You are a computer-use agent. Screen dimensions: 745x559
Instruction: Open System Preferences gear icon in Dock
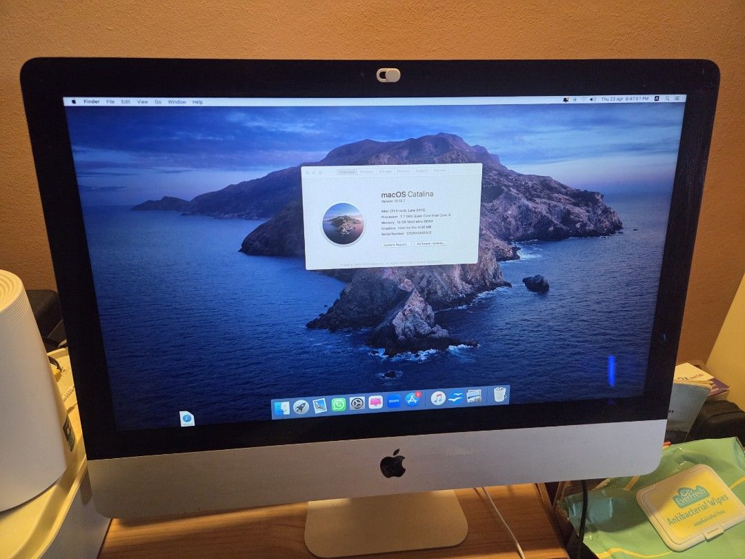click(357, 404)
